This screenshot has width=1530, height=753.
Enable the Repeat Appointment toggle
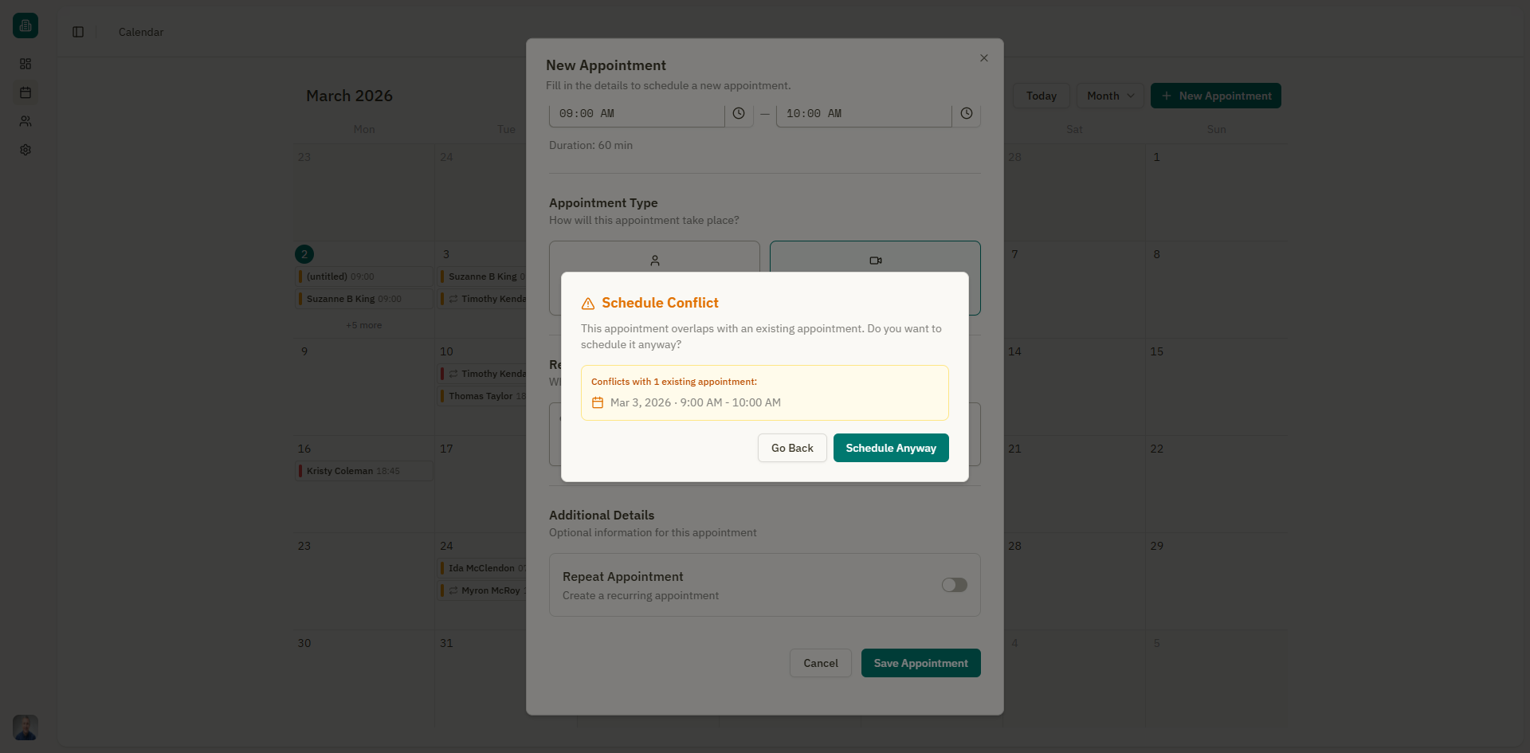click(953, 585)
